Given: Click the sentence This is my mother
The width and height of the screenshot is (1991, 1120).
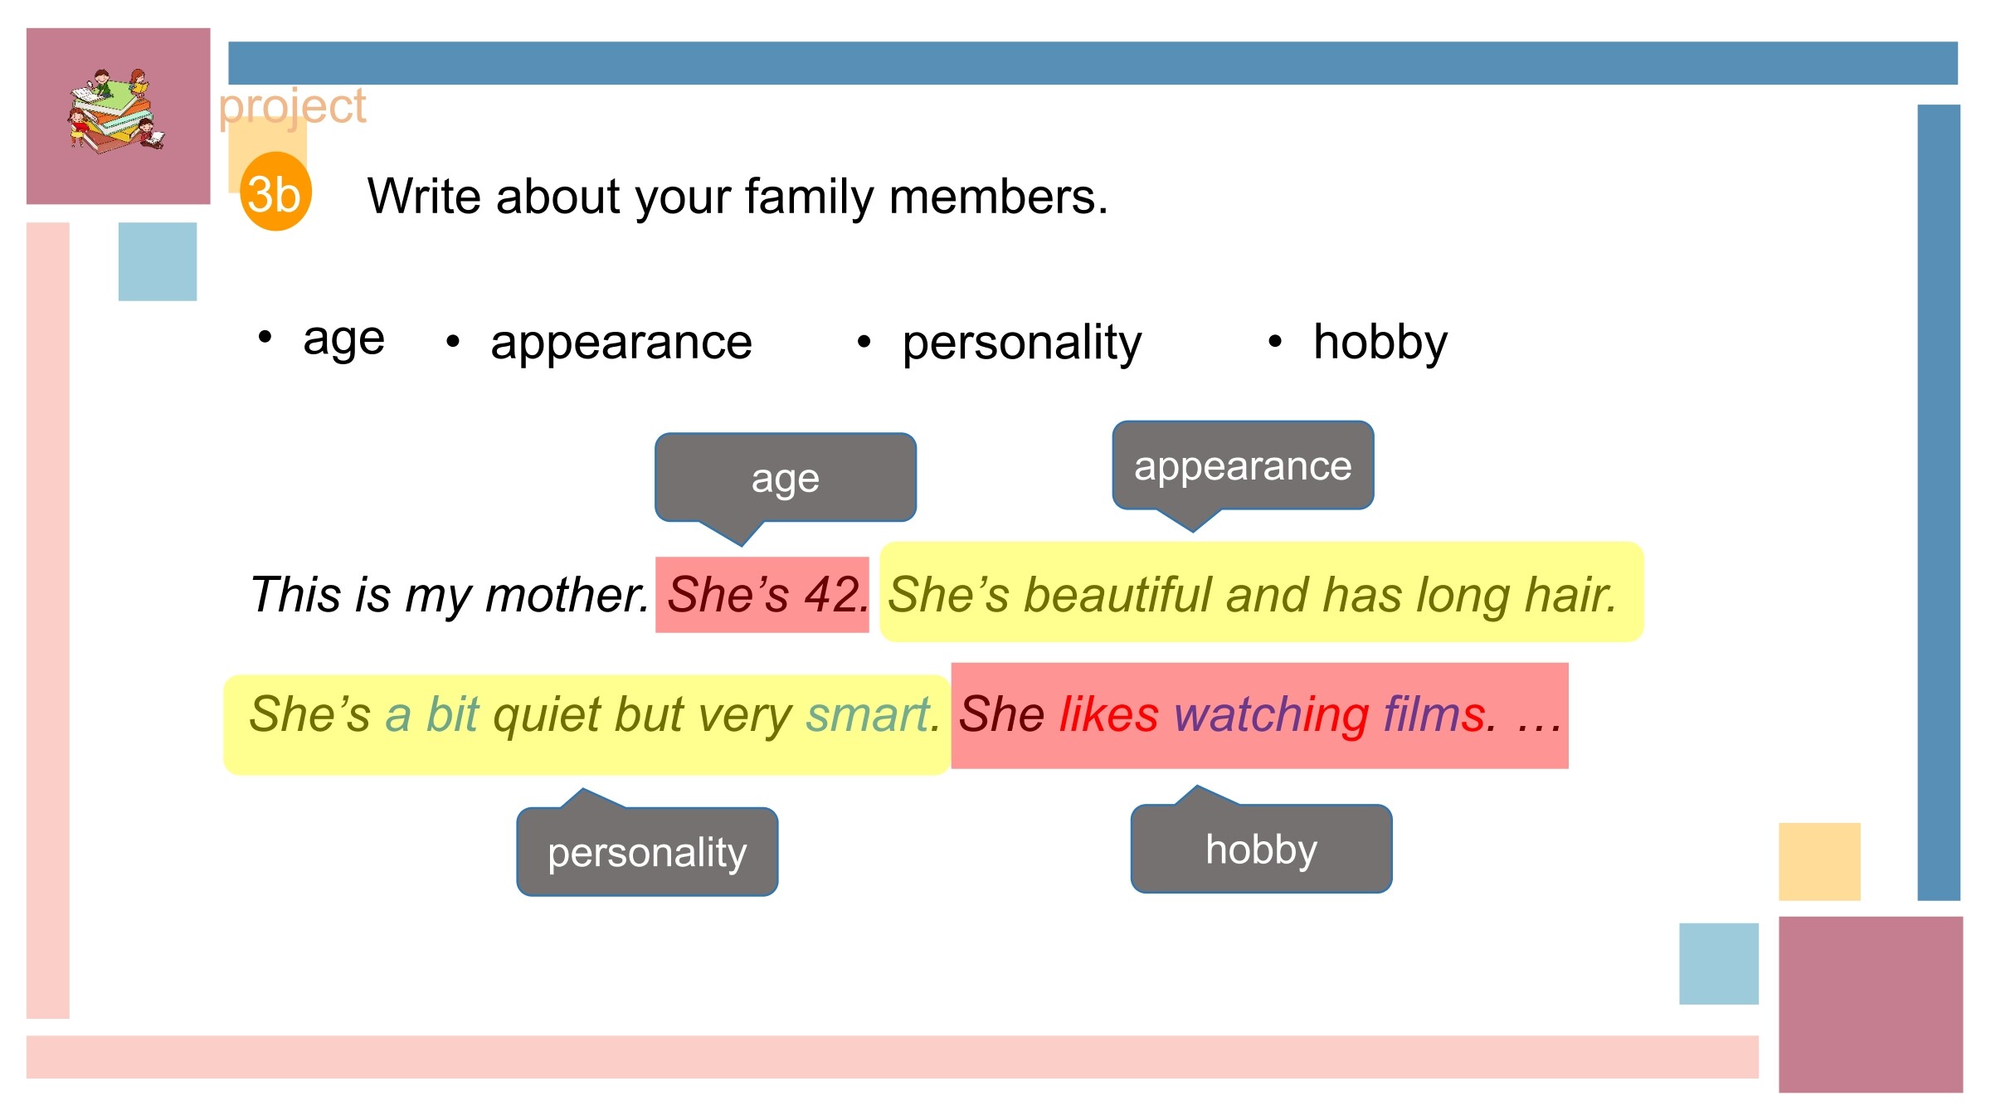Looking at the screenshot, I should point(449,595).
